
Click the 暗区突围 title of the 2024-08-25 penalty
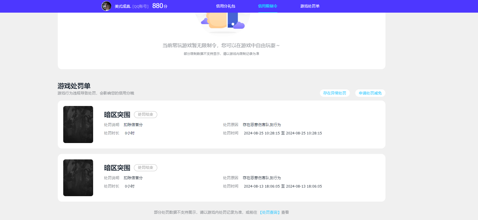coord(117,115)
